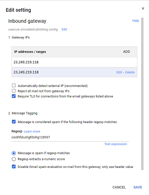Select Regexp extracts a numeric score

pos(14,159)
